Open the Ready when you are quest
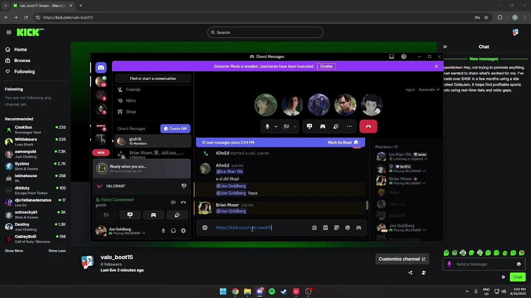Screen dimensions: 531x298 coord(142,168)
